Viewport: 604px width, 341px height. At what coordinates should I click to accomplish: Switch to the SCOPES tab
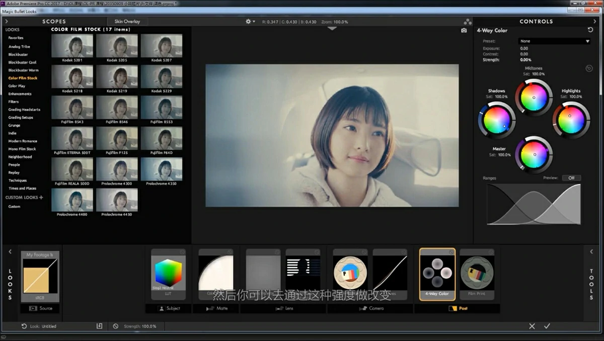coord(54,22)
